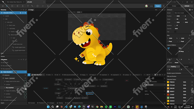This screenshot has width=194, height=109.
Task: Select the Pen tool
Action: pos(23,6)
